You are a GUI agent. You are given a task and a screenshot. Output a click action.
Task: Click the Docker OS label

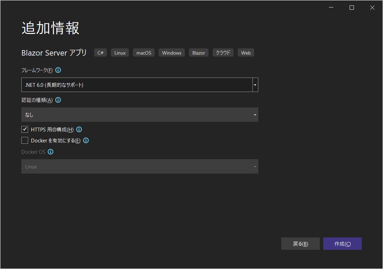tap(33, 152)
